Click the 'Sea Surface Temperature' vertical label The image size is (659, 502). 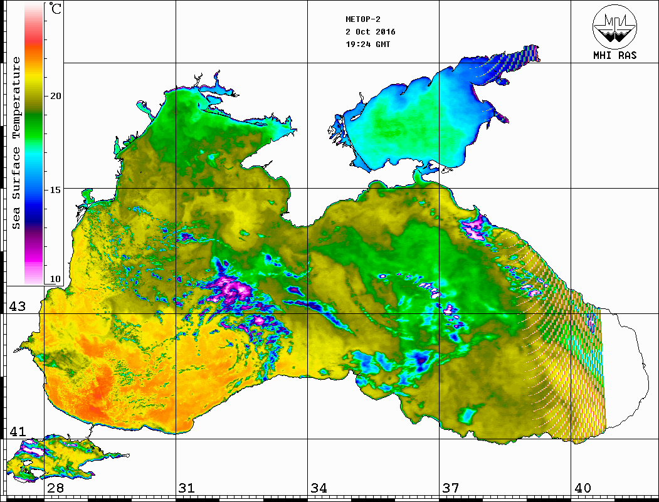point(16,144)
